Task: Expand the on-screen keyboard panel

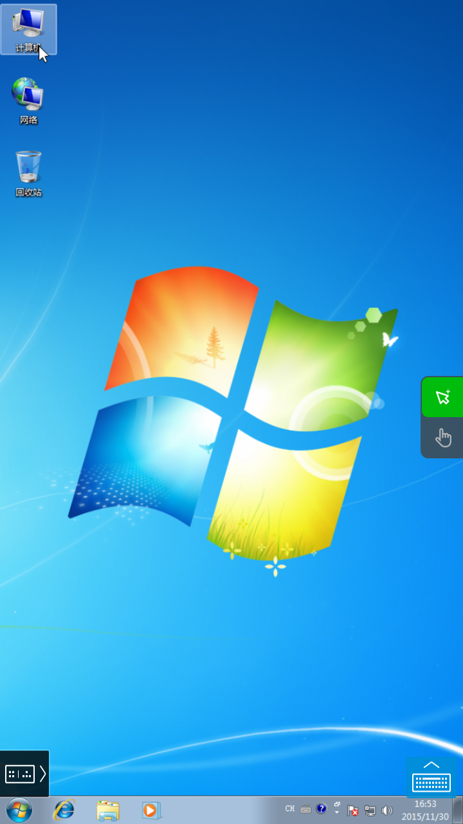Action: pyautogui.click(x=431, y=778)
